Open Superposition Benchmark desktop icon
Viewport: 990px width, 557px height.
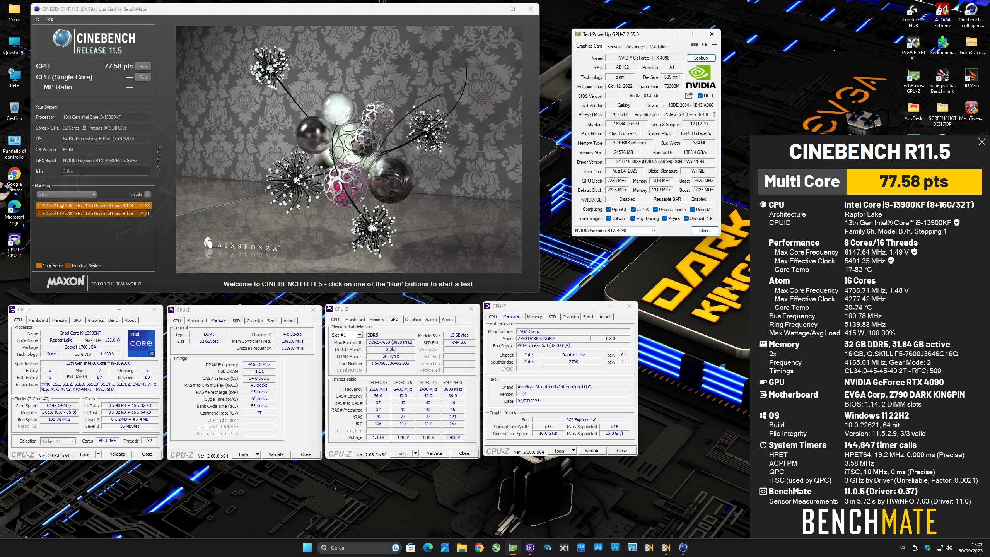click(x=942, y=81)
